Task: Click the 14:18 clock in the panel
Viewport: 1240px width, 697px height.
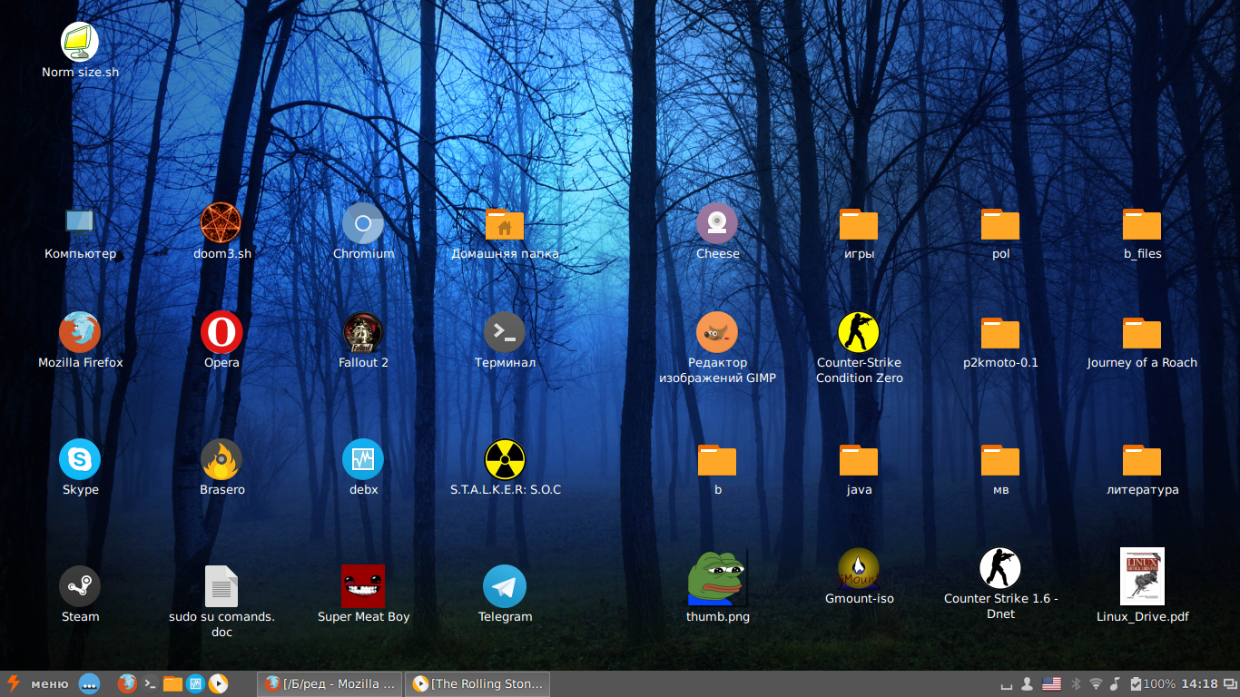Action: [1200, 683]
